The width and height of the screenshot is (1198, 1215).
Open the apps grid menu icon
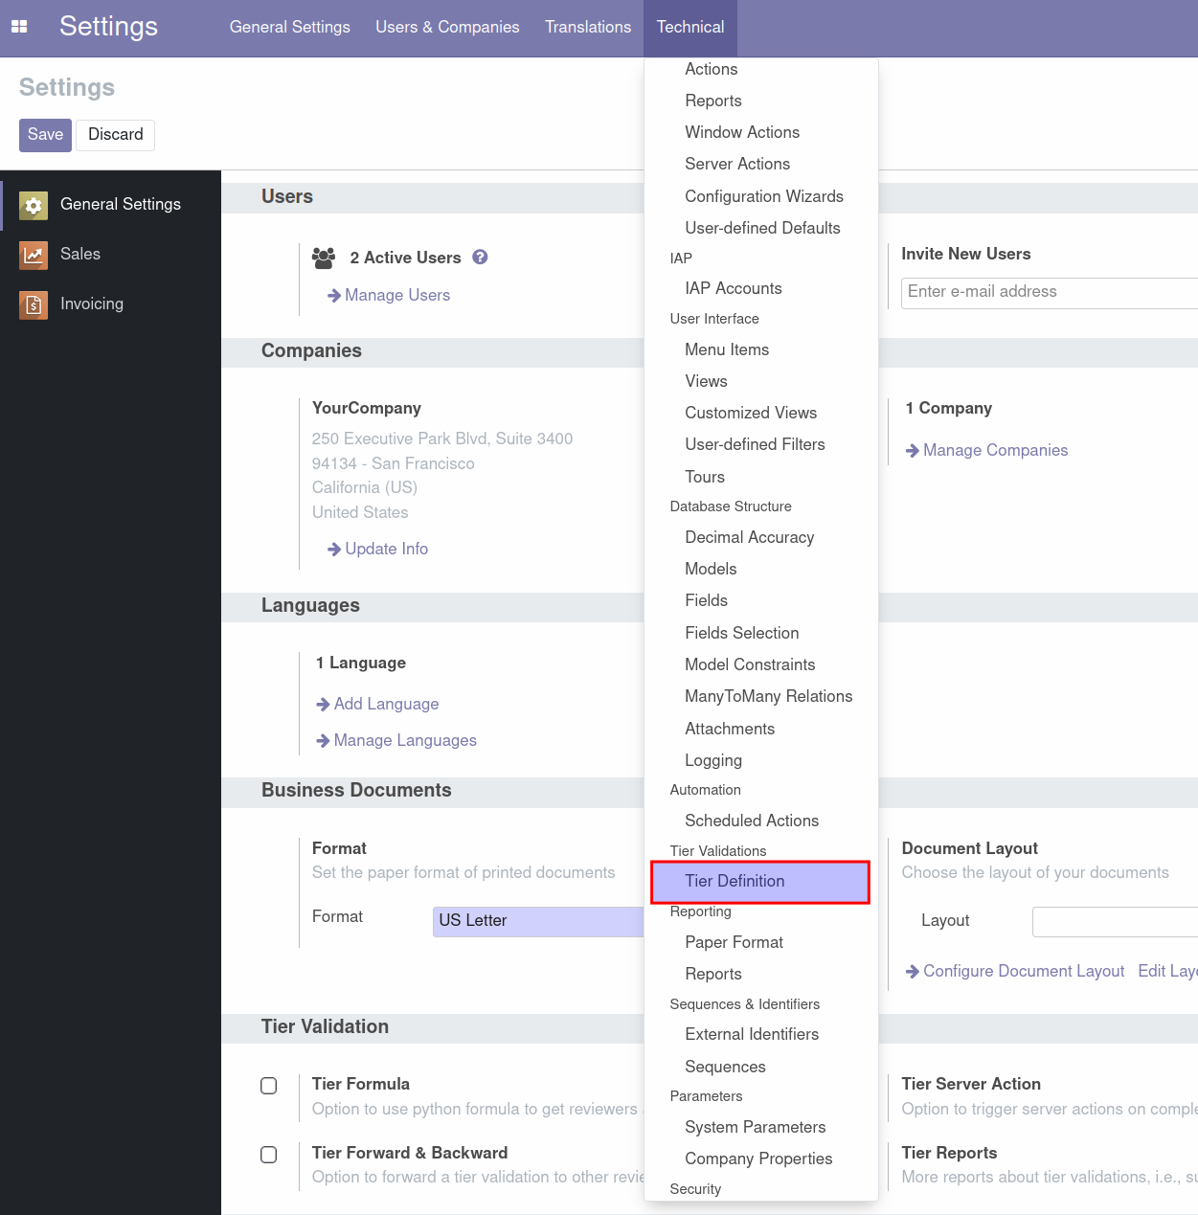(19, 27)
